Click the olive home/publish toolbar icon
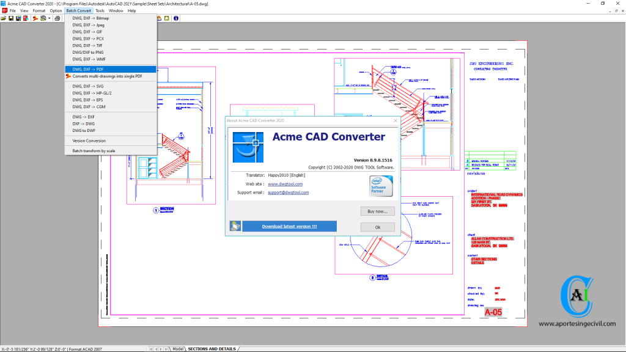Viewport: 626px width, 352px height. tap(166, 18)
